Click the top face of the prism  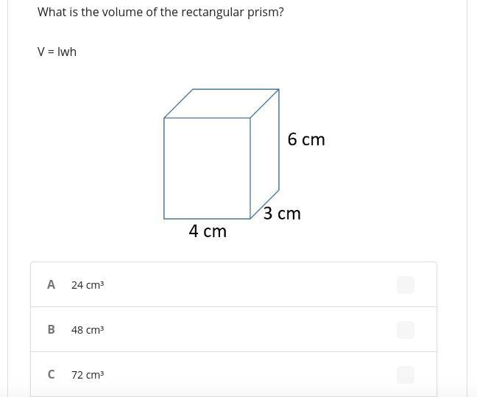pos(222,103)
